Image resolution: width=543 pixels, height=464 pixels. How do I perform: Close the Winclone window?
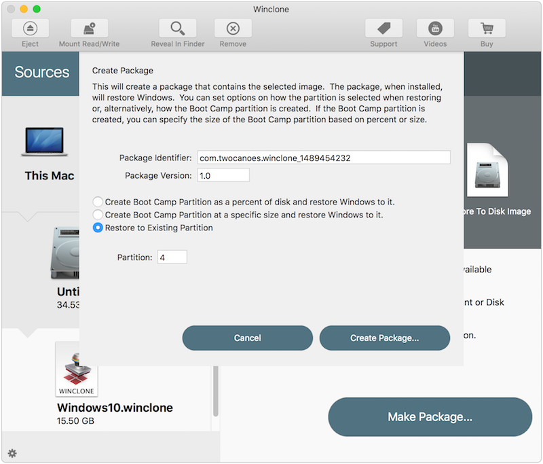click(11, 9)
